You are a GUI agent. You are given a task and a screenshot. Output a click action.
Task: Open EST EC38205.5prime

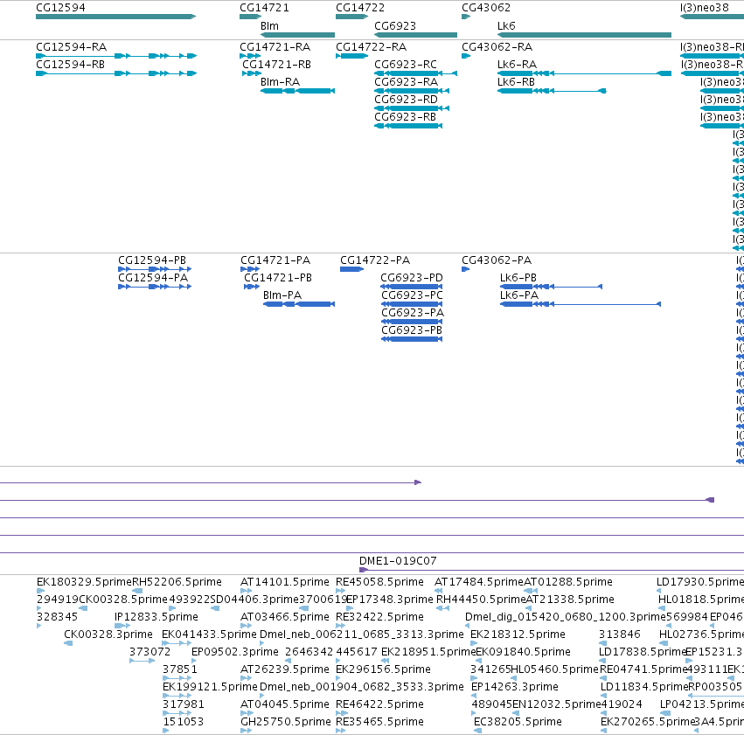518,722
